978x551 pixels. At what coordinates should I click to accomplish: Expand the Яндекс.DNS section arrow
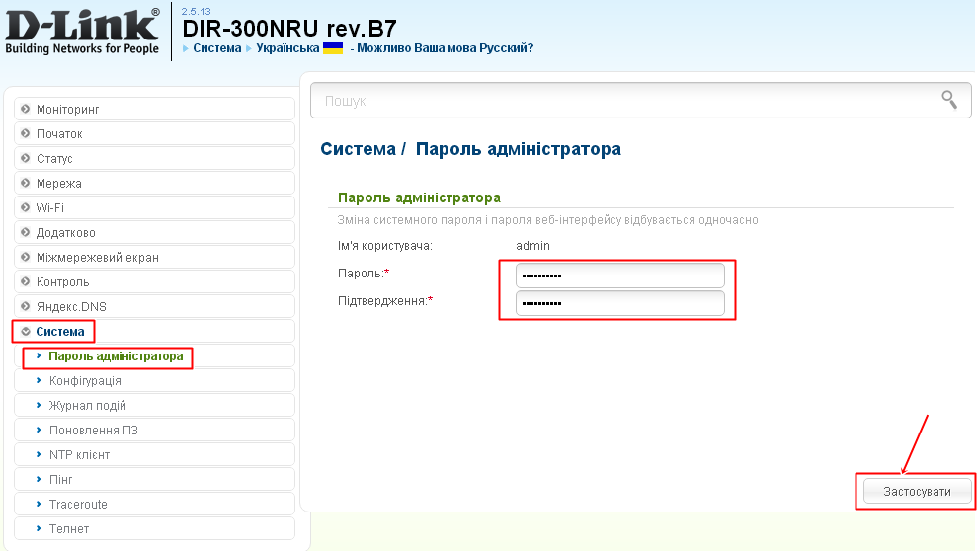pos(25,306)
